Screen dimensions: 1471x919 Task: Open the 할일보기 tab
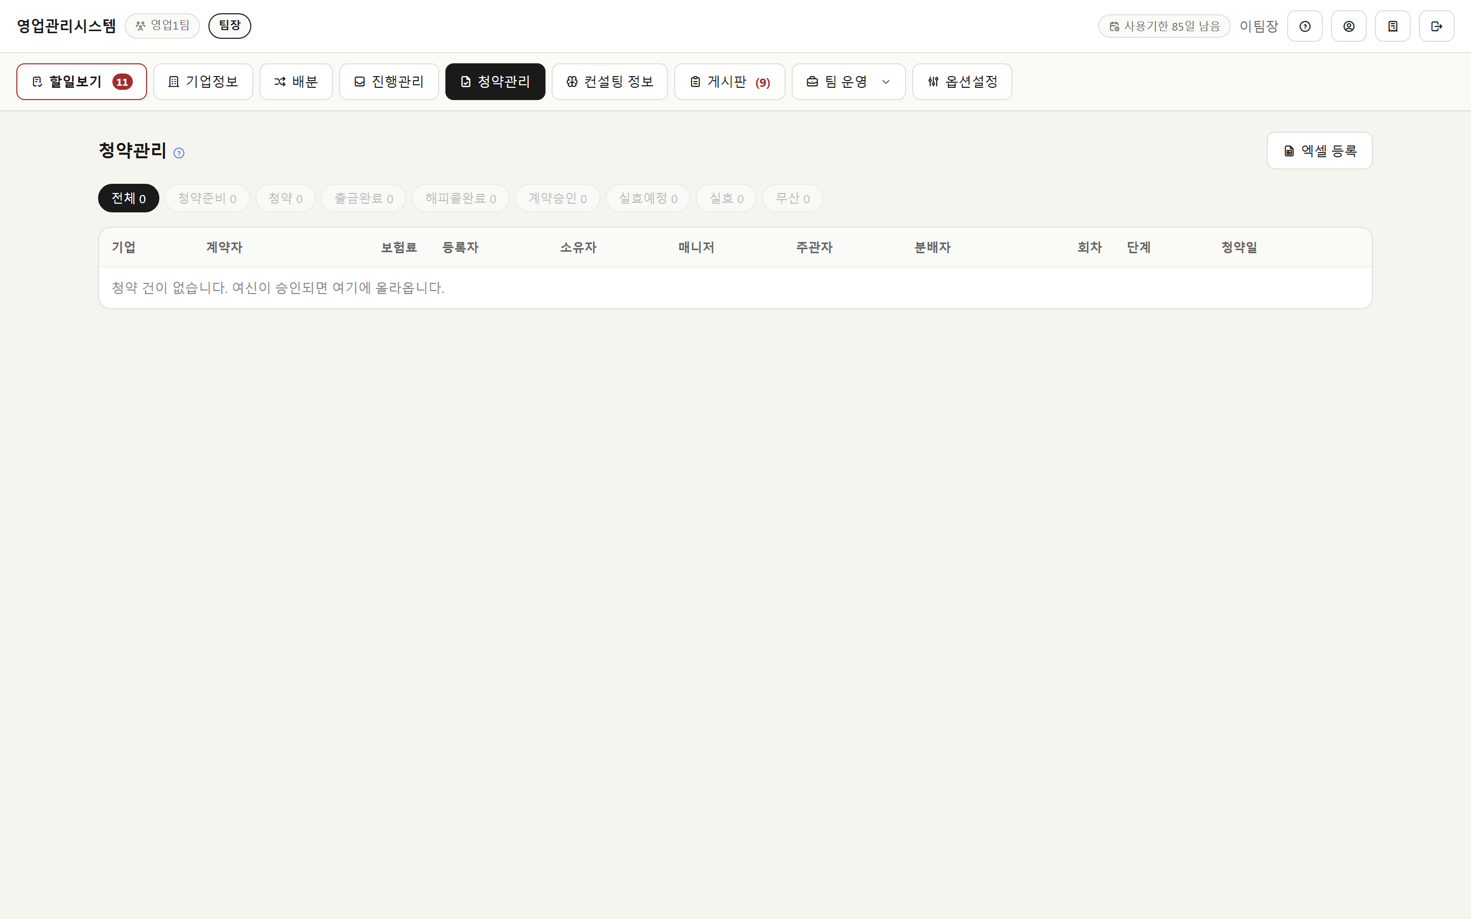81,82
